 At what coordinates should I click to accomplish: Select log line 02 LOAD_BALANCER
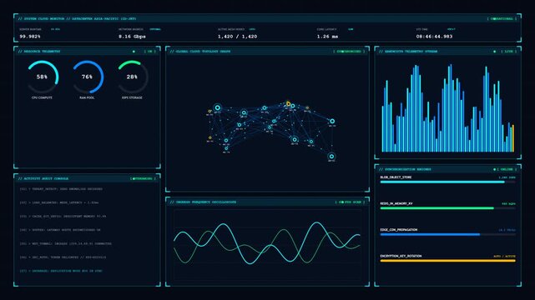[59, 202]
